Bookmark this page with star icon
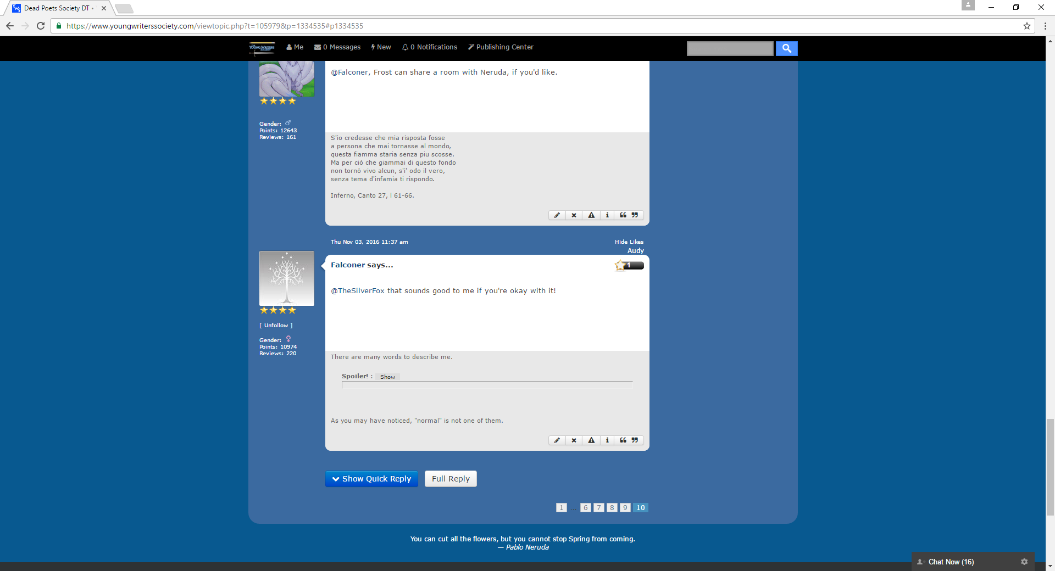The width and height of the screenshot is (1055, 571). [x=1026, y=26]
